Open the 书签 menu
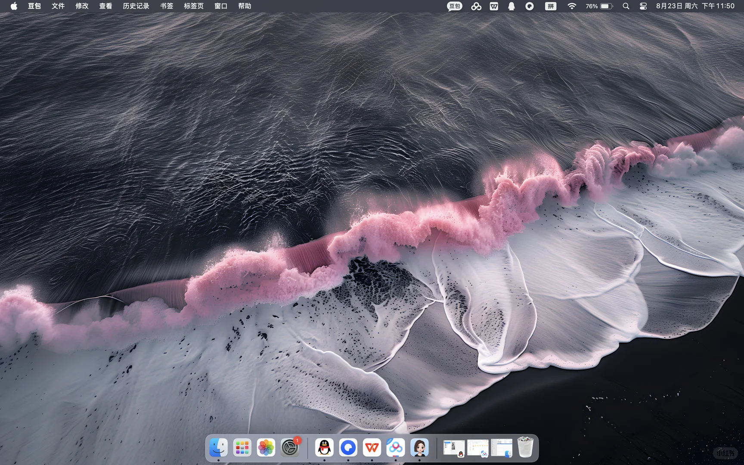744x465 pixels. (167, 6)
